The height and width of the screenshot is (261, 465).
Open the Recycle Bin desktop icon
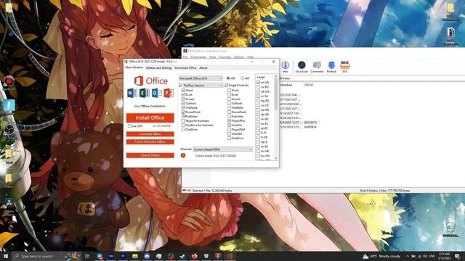[x=450, y=229]
